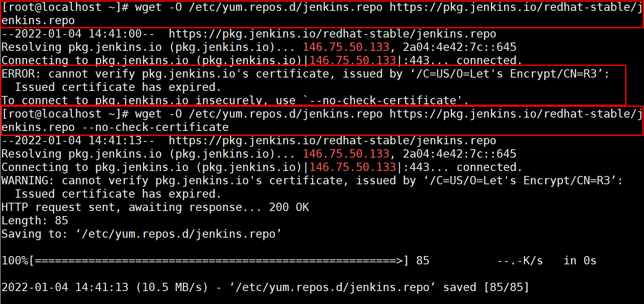Click the timestamp '--2022-01-04 14:41:00--'
Screen dimensions: 644x304
pyautogui.click(x=78, y=34)
